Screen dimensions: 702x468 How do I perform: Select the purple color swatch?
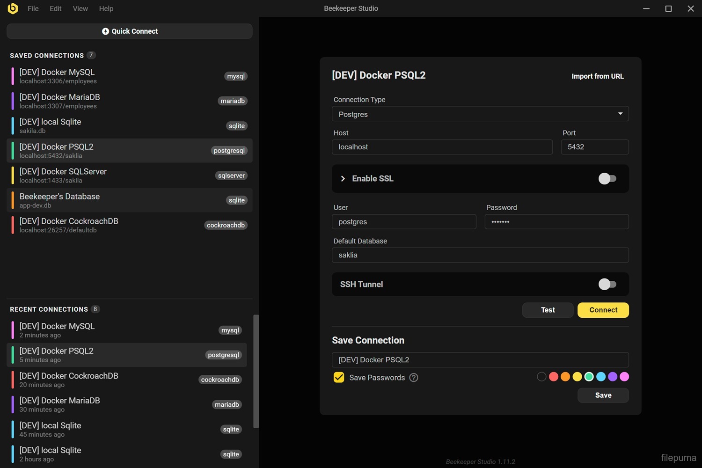(612, 377)
